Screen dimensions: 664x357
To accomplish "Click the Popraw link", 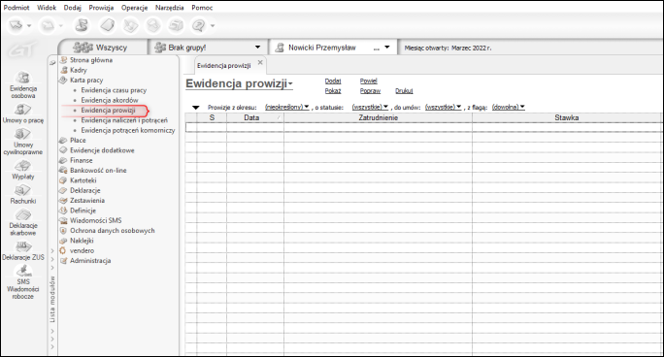I will pos(370,90).
